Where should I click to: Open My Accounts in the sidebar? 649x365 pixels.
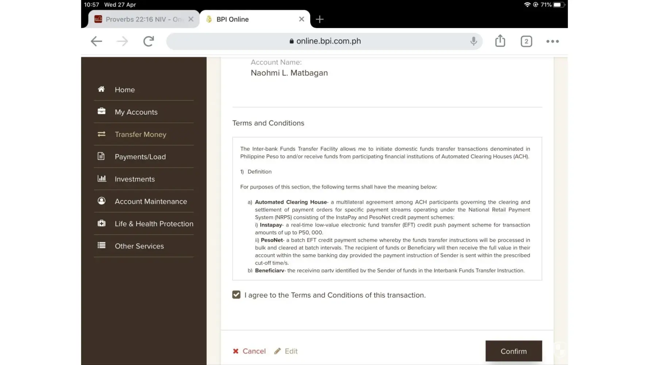pyautogui.click(x=136, y=112)
